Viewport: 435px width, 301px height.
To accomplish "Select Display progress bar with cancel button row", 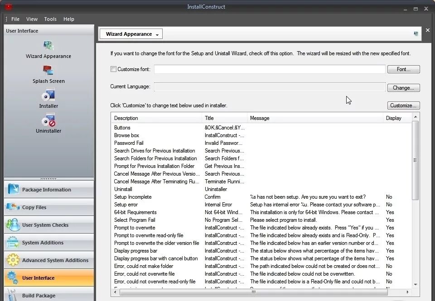I will pyautogui.click(x=261, y=258).
